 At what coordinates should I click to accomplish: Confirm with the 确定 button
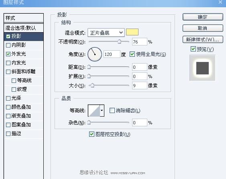[x=203, y=17]
